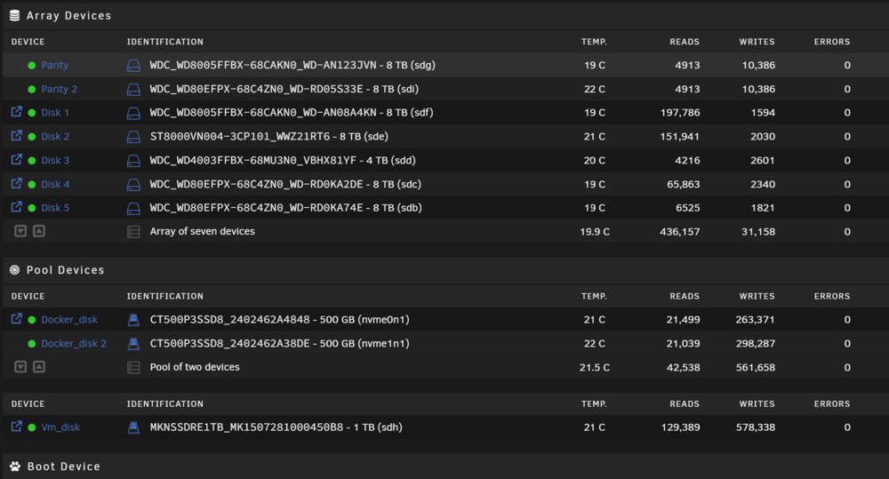This screenshot has height=479, width=889.
Task: Browse the Vm_disk share icon
Action: [x=16, y=427]
